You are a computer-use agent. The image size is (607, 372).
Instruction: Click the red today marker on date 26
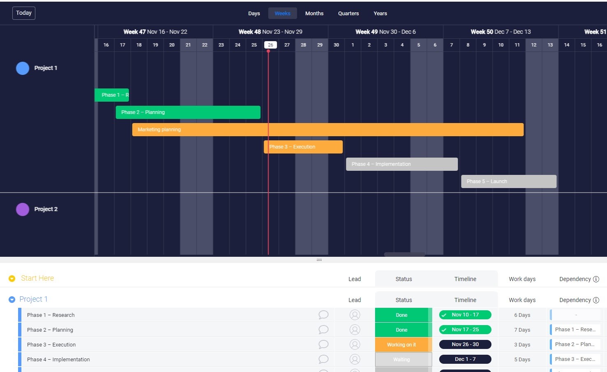tap(269, 51)
